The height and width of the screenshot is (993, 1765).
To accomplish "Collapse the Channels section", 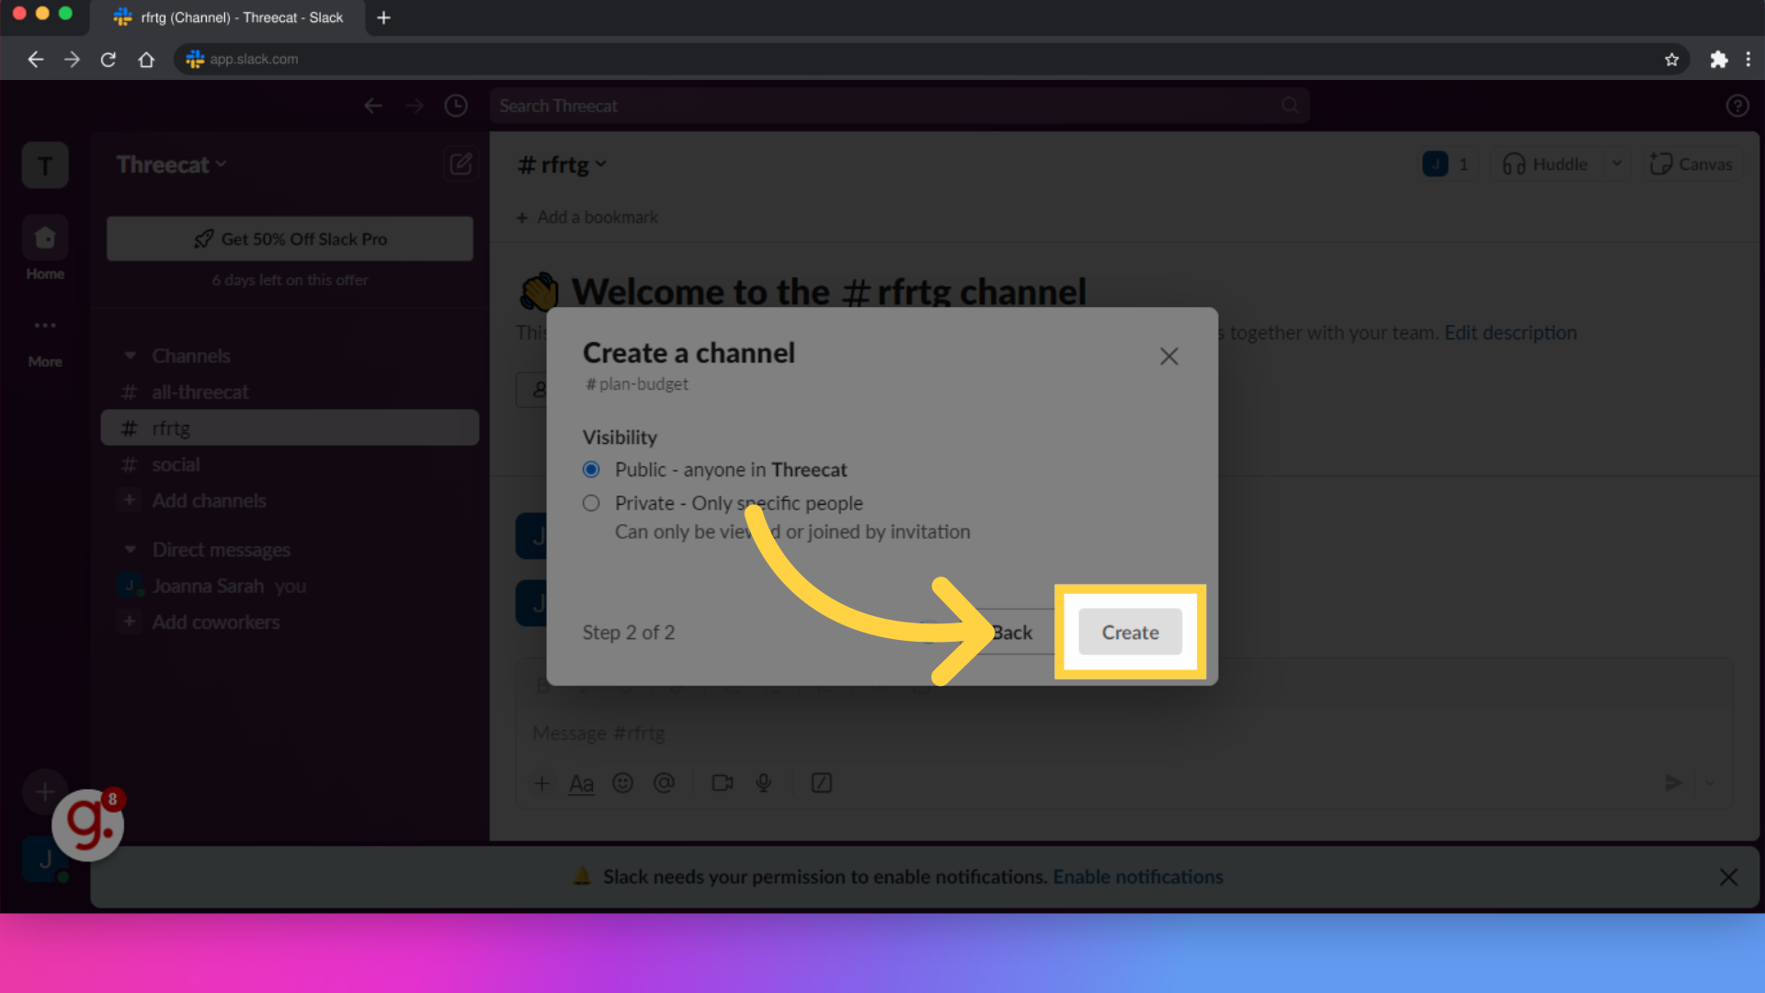I will coord(131,356).
